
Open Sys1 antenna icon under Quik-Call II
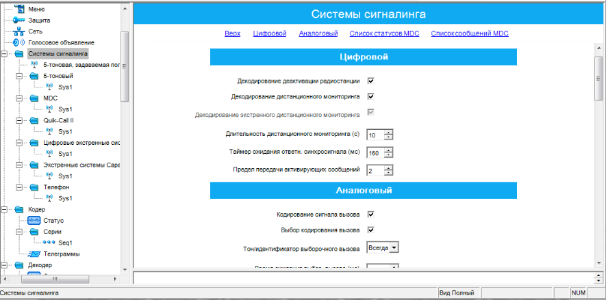pyautogui.click(x=49, y=131)
